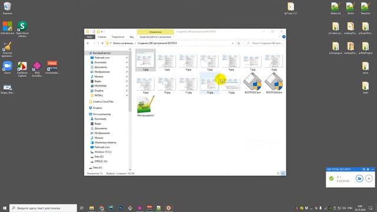
Task: Select the 8.jpg file
Action: [x=273, y=62]
